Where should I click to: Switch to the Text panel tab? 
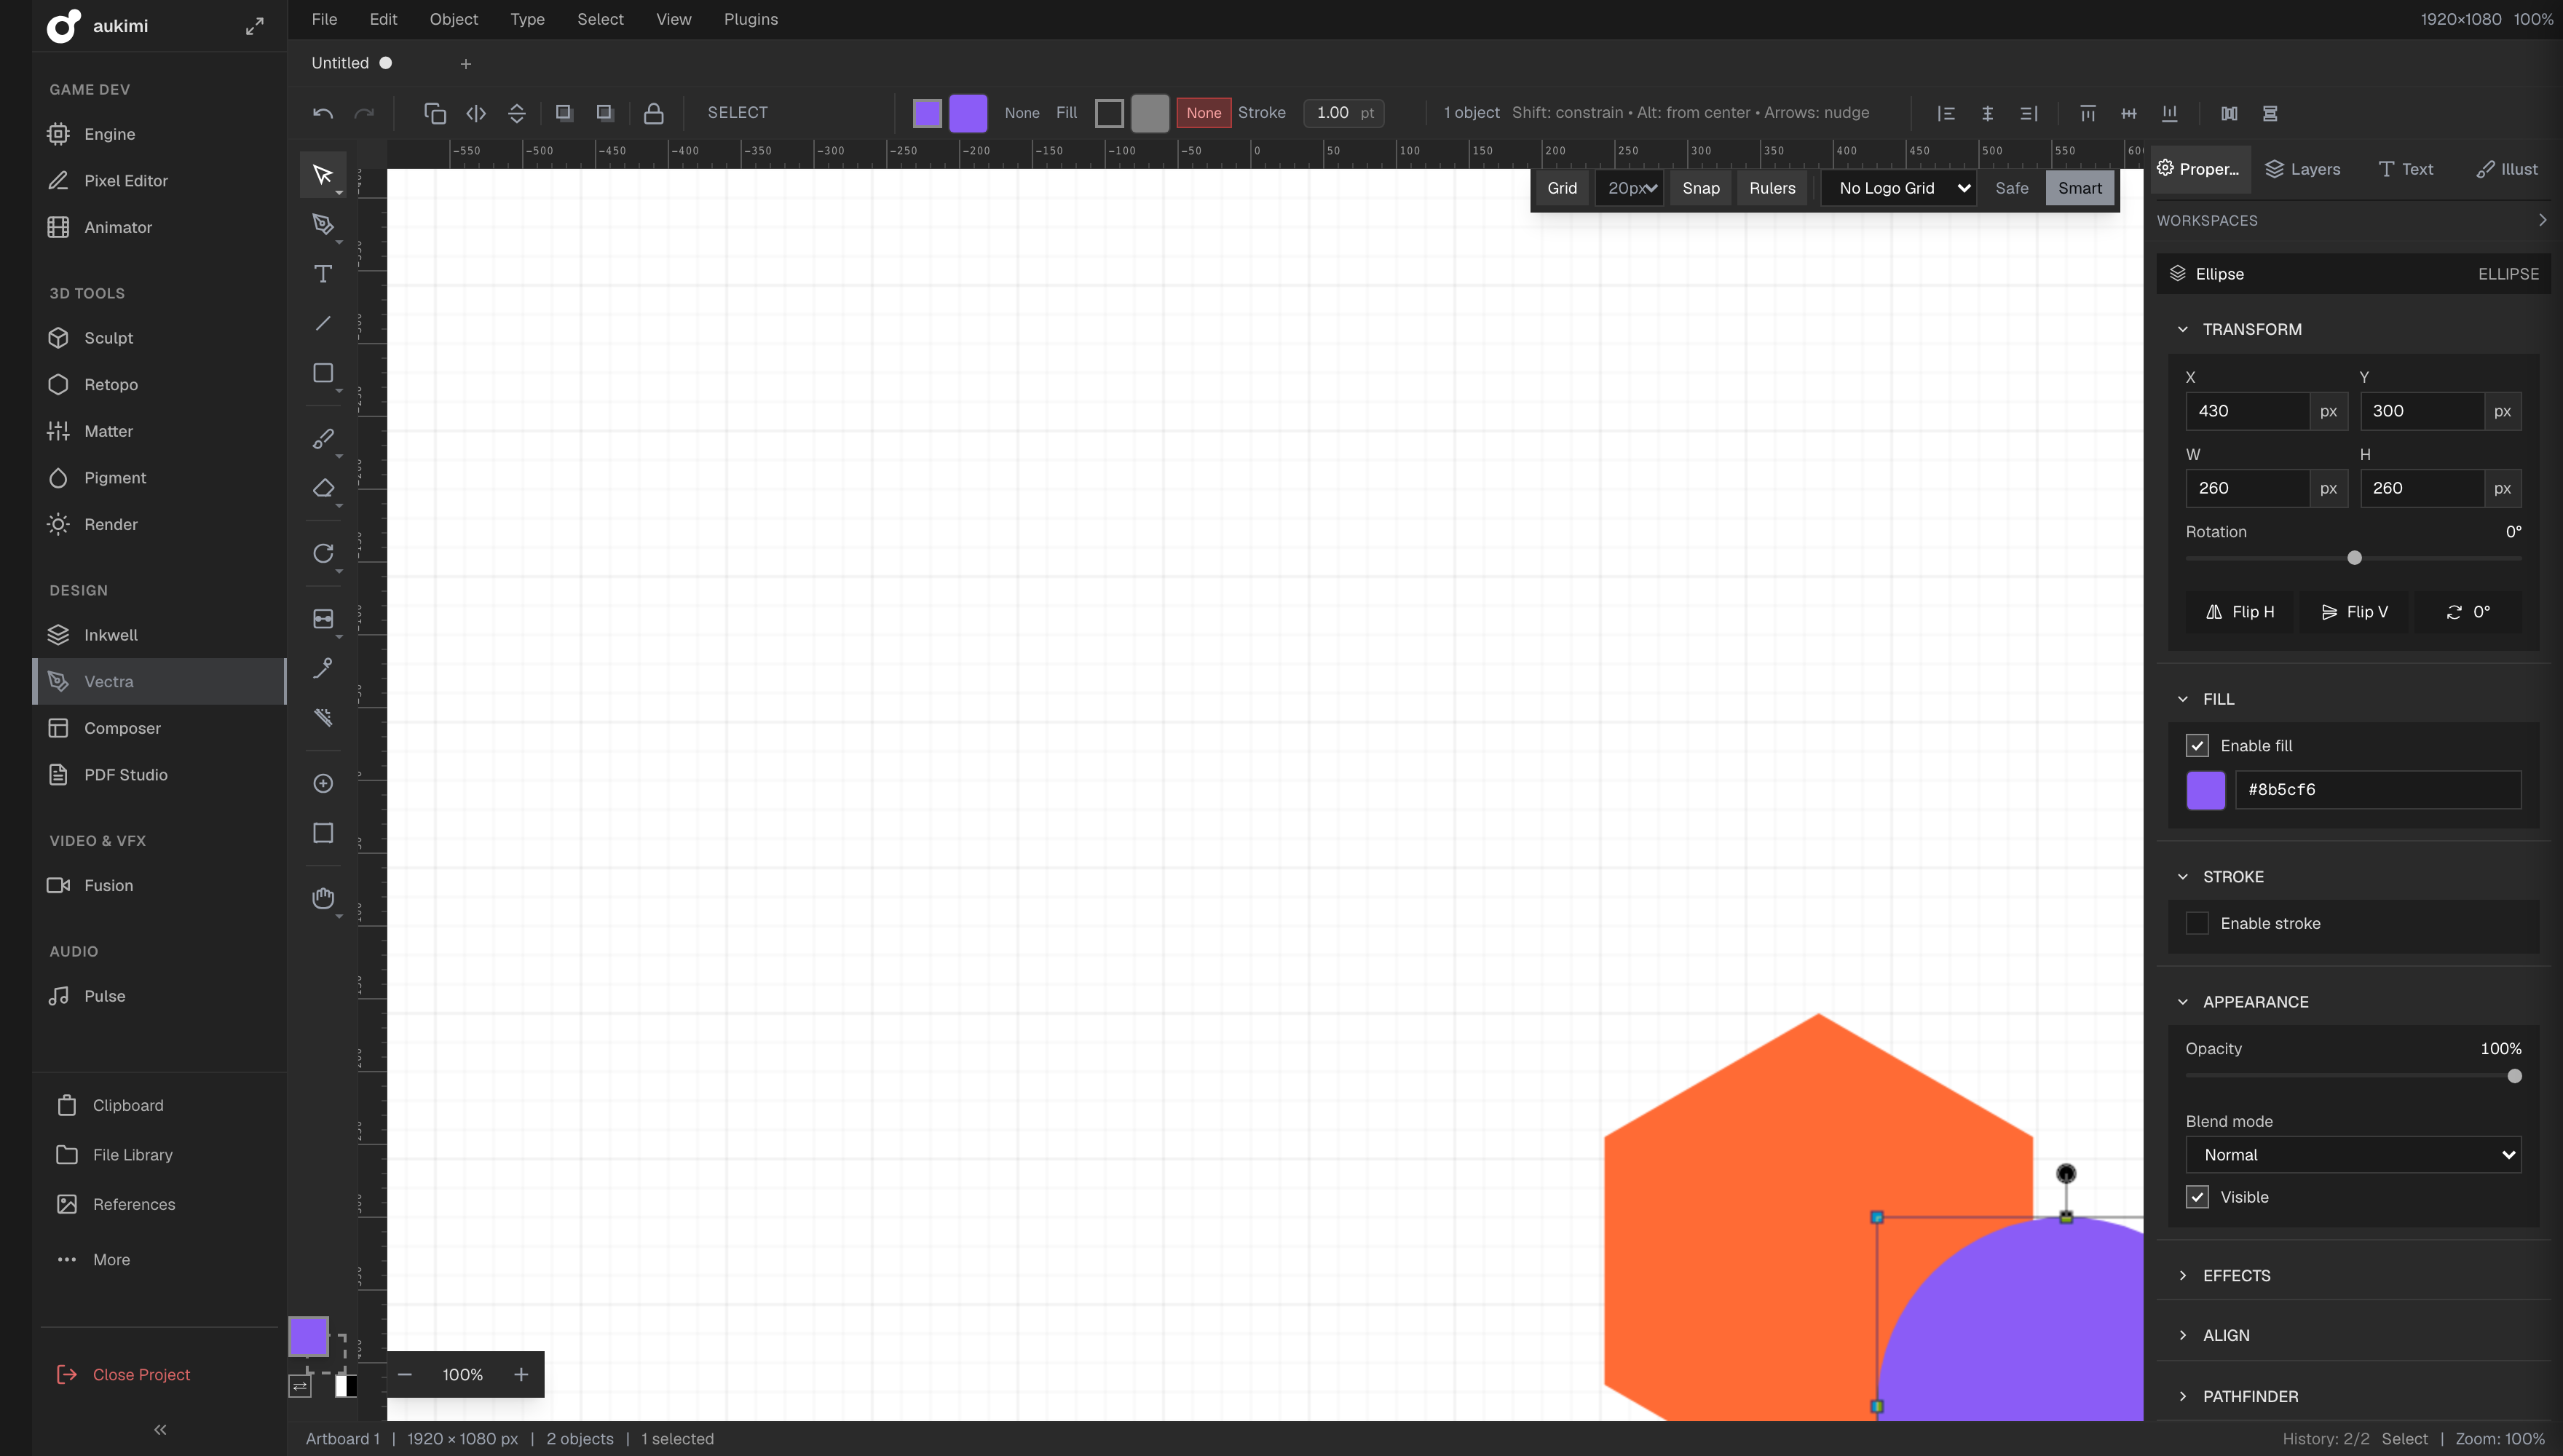(2406, 169)
